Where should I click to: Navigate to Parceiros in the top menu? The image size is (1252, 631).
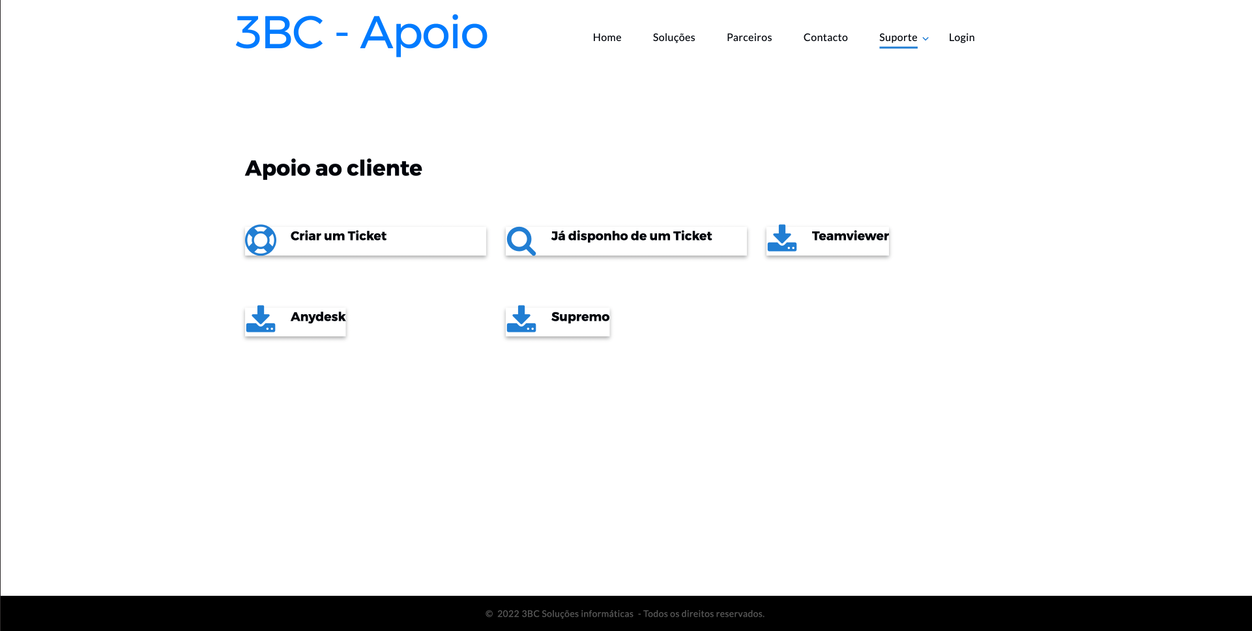pos(749,37)
